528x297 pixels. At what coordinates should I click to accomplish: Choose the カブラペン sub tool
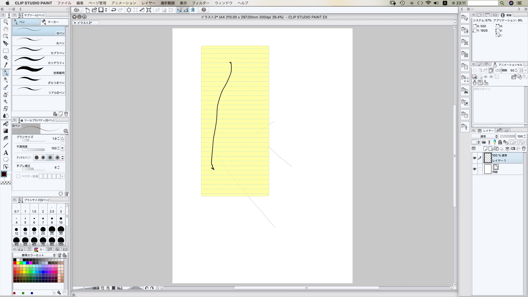point(39,51)
